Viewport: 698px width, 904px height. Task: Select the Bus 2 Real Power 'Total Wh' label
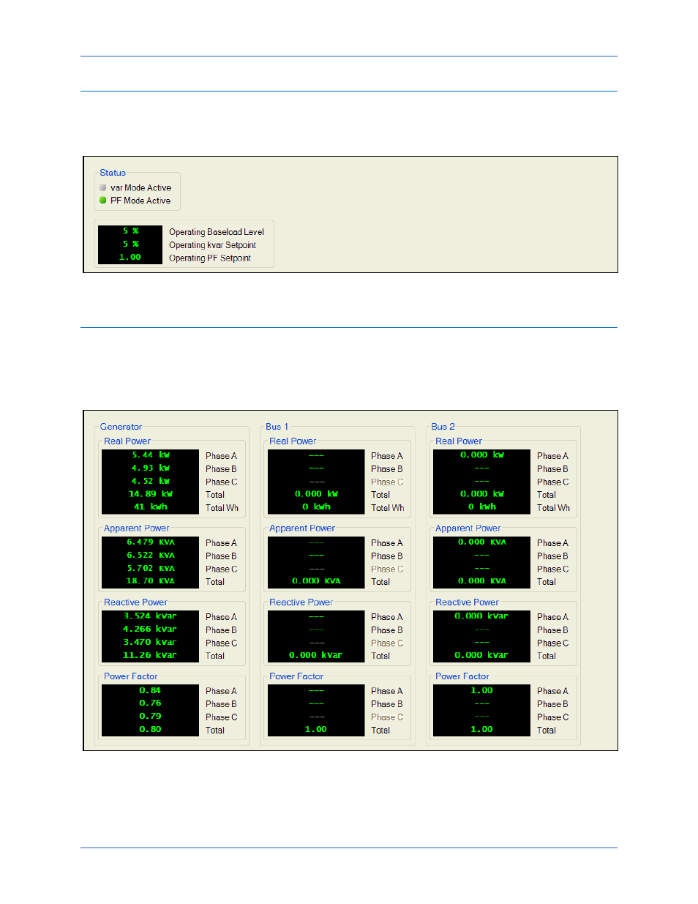pyautogui.click(x=553, y=508)
